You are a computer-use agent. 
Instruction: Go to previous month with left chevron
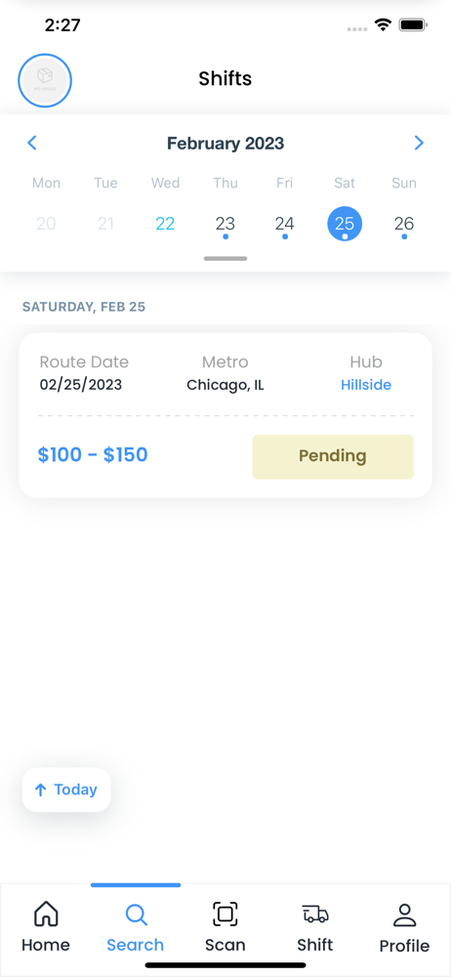[32, 144]
